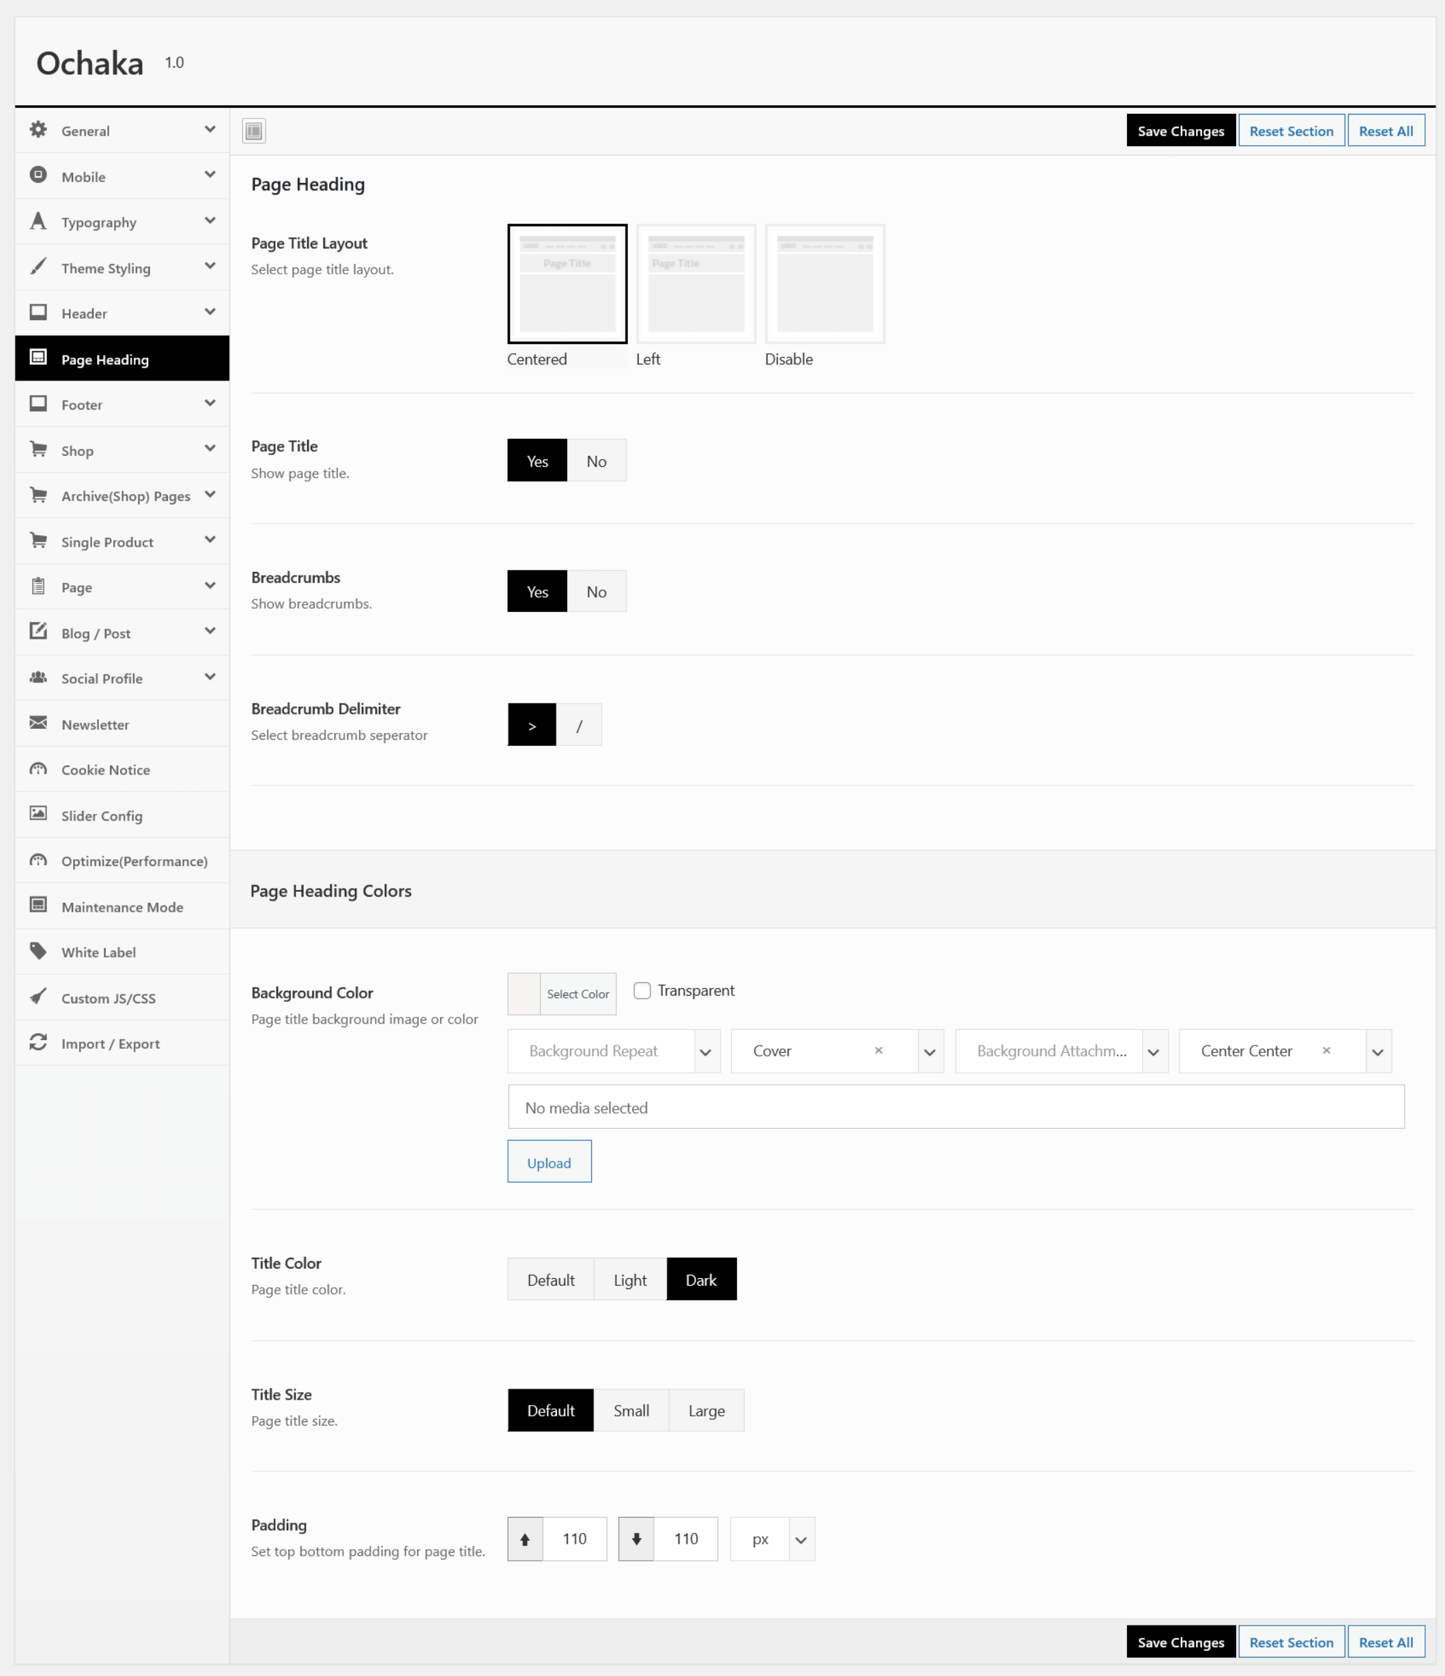Open the px units dropdown
Screen dimensions: 1445x1676
point(772,1540)
